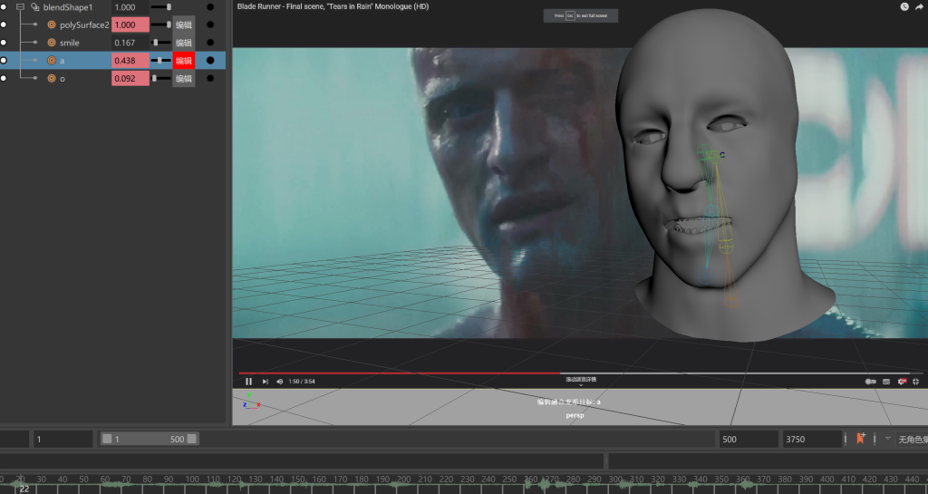Image resolution: width=928 pixels, height=494 pixels.
Task: Click the 编辑 button for target 'o'
Action: click(x=183, y=78)
